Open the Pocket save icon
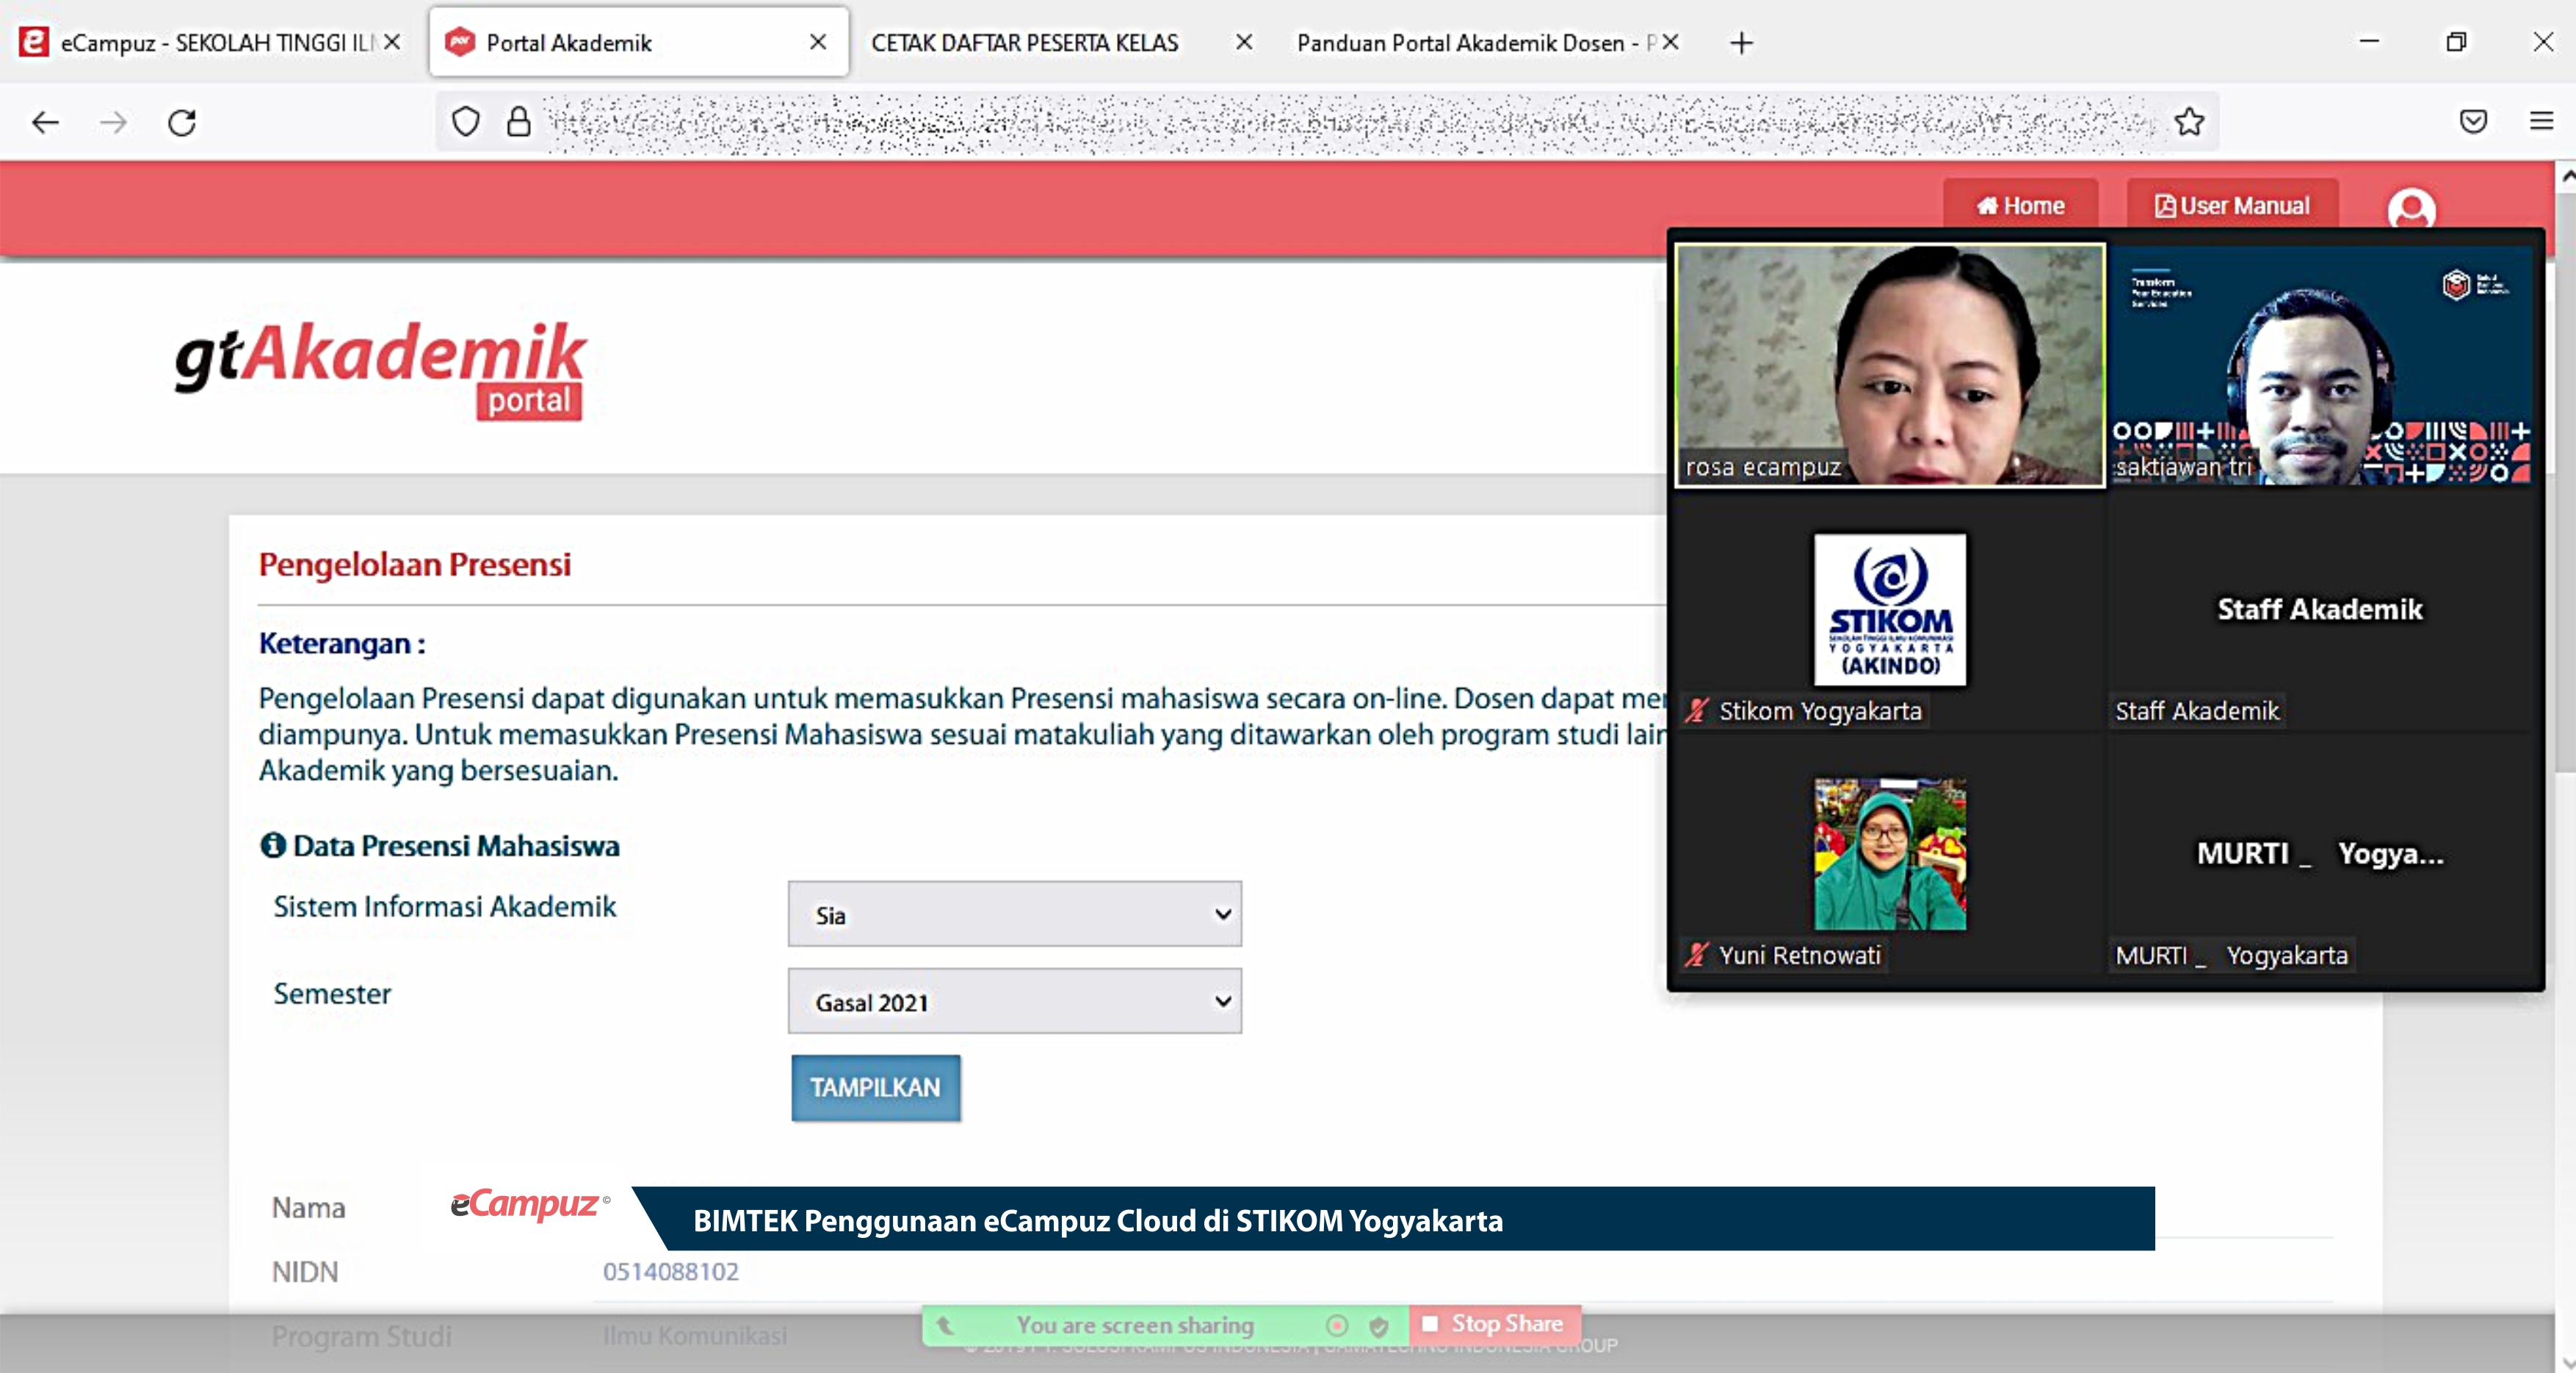Screen dimensions: 2576x1373 pyautogui.click(x=2472, y=122)
